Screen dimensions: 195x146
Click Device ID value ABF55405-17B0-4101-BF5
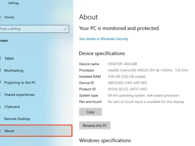coord(127,83)
